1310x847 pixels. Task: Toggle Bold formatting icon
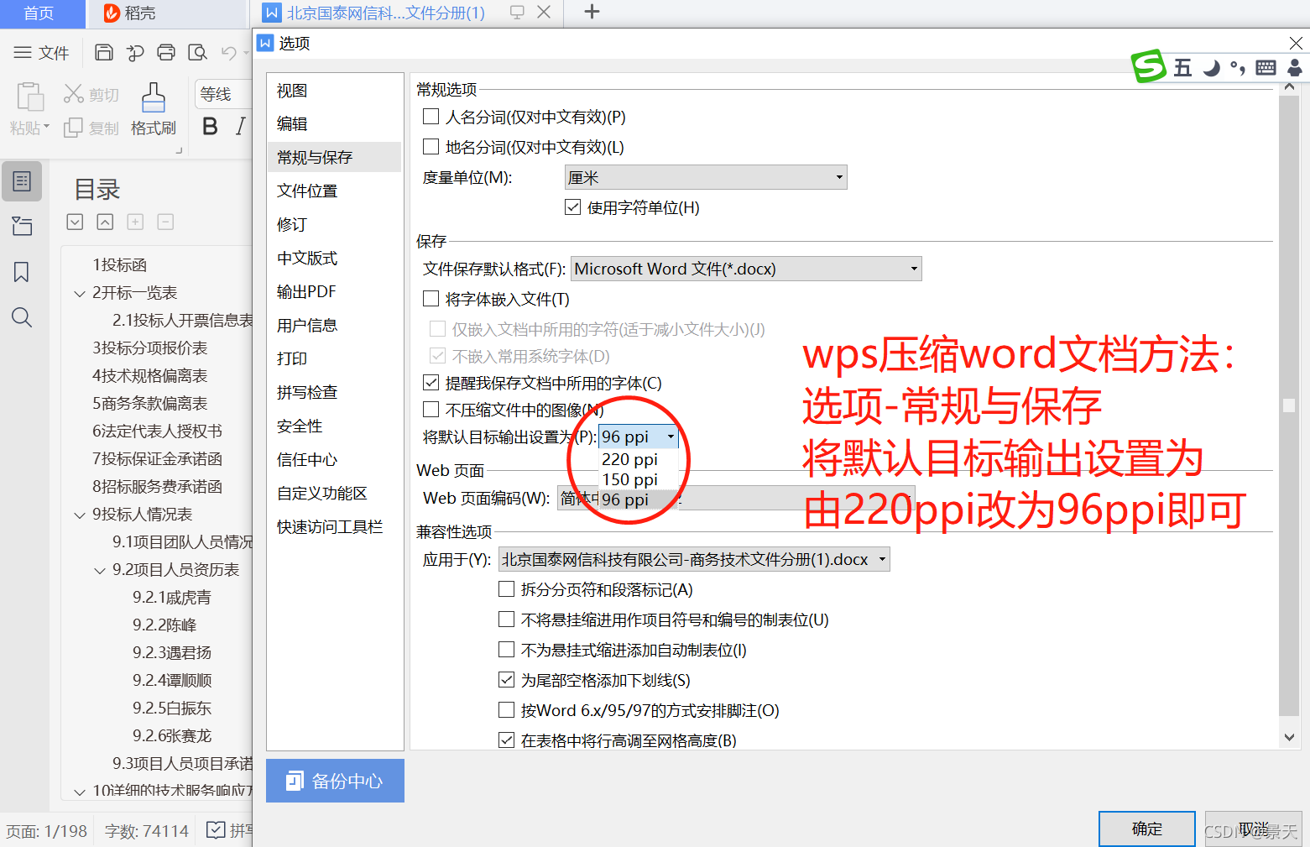click(211, 126)
